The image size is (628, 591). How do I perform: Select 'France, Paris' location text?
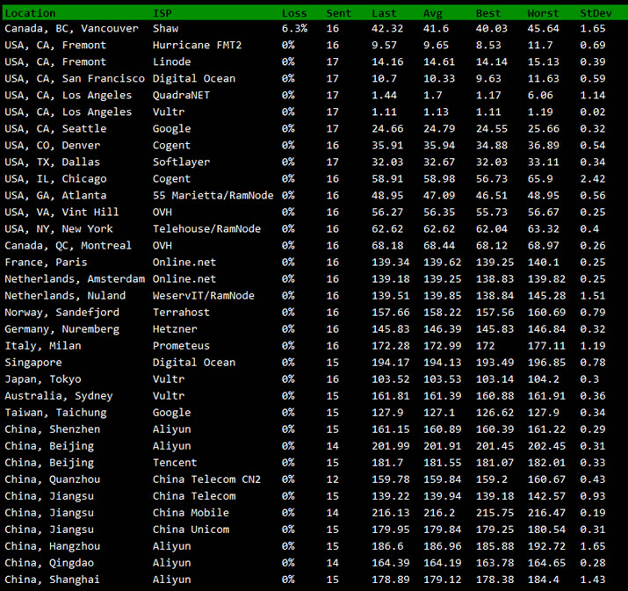46,263
